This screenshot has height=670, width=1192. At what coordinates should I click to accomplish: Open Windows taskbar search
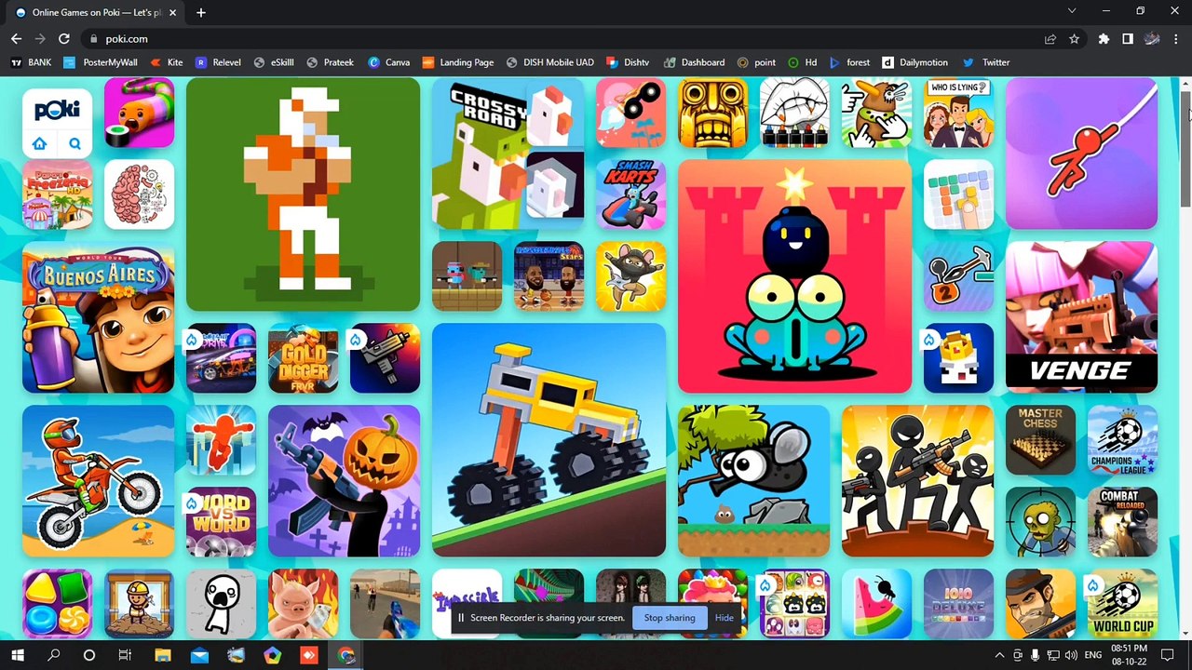click(x=53, y=655)
